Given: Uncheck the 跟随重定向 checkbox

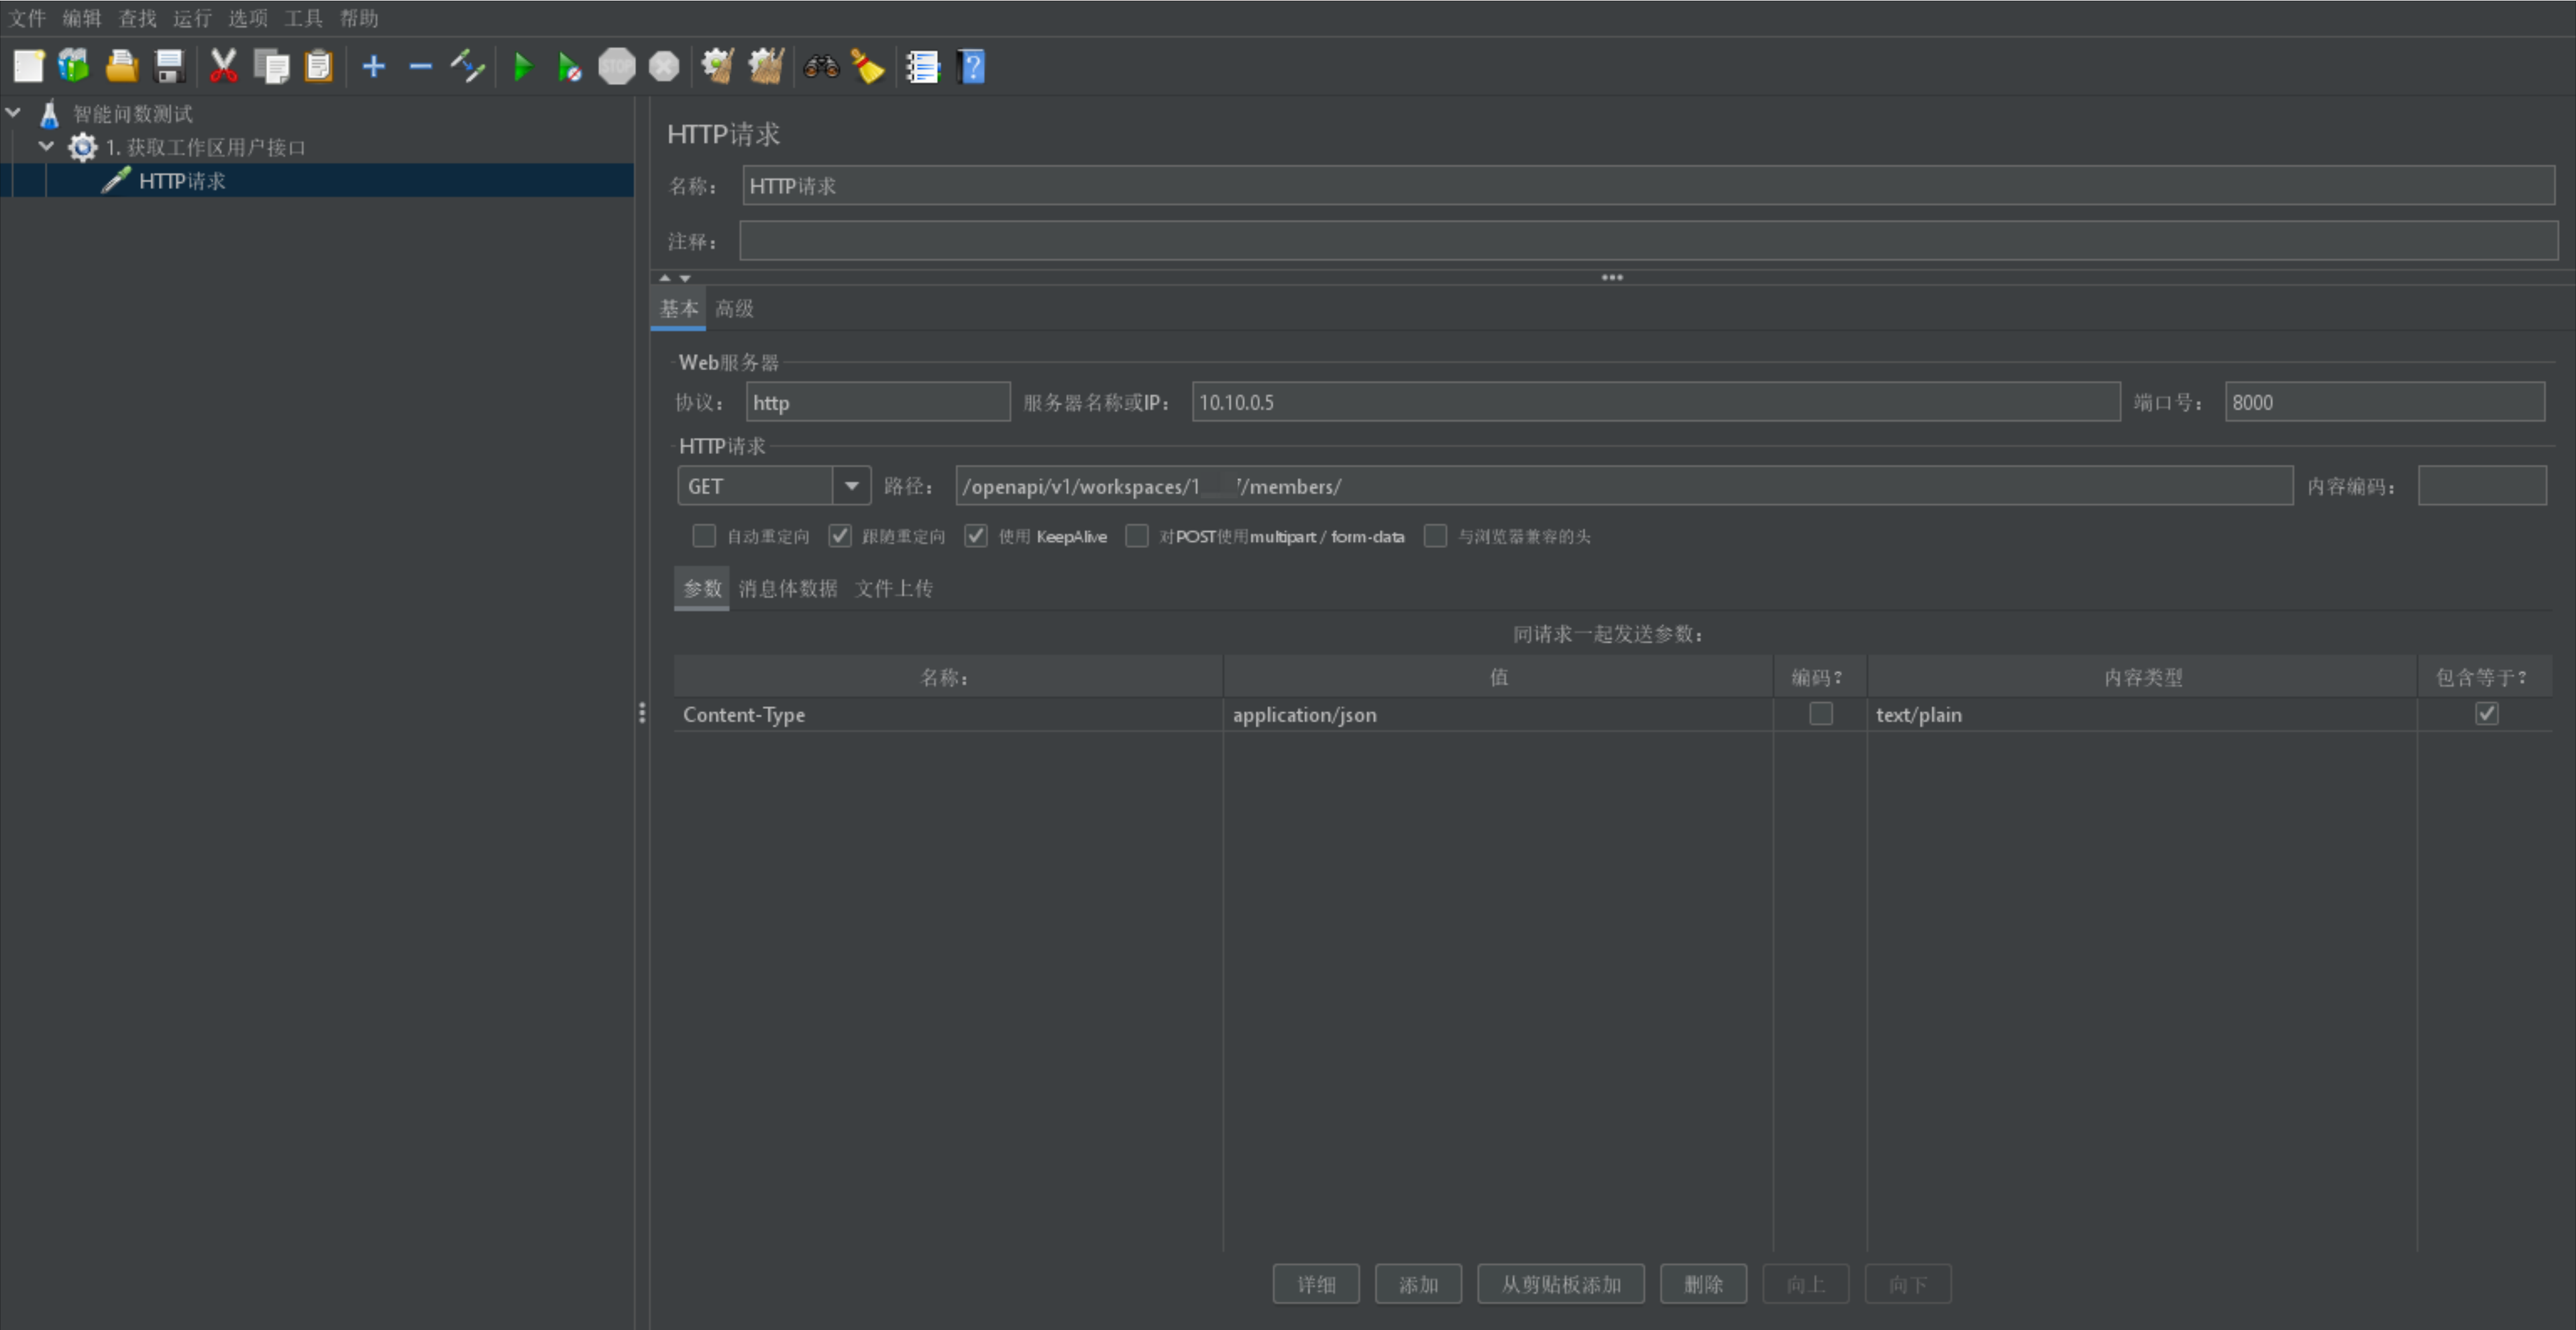Looking at the screenshot, I should [x=840, y=536].
